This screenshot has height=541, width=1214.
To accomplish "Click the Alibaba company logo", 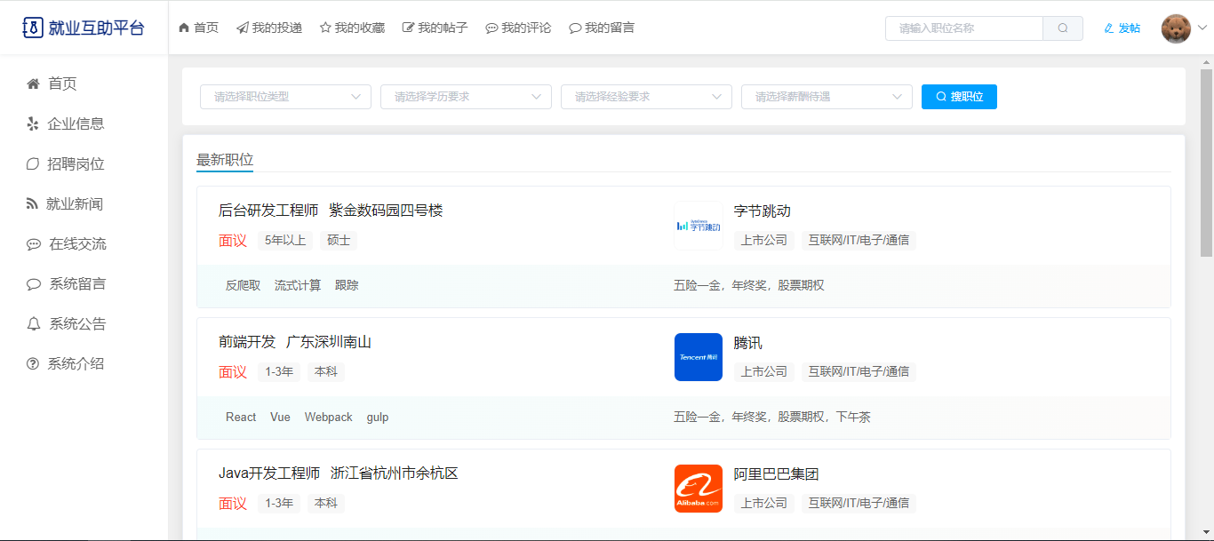I will (698, 489).
